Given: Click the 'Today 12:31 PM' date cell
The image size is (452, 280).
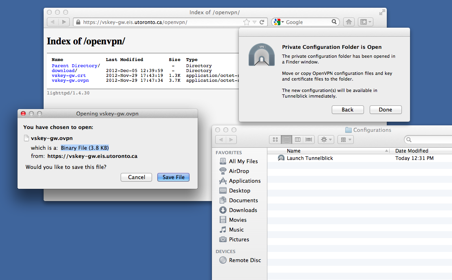Looking at the screenshot, I should (x=414, y=158).
